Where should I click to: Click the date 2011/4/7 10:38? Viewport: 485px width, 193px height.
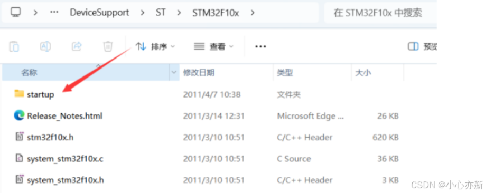coord(211,94)
